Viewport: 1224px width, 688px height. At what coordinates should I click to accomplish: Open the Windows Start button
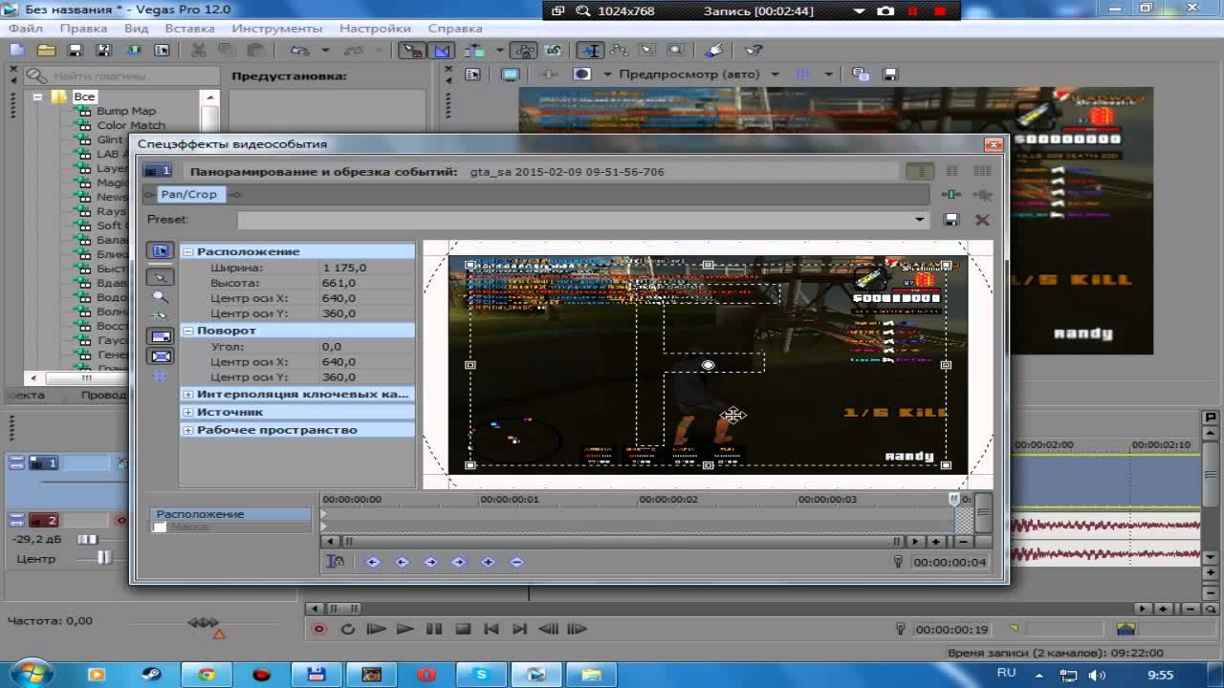32,673
